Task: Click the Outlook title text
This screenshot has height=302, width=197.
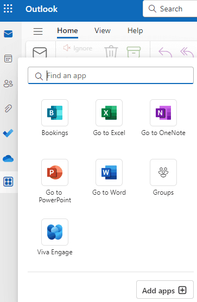Action: (x=41, y=9)
